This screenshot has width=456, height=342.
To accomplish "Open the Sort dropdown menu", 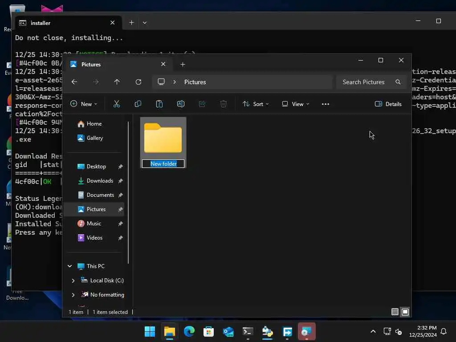I will (x=256, y=104).
